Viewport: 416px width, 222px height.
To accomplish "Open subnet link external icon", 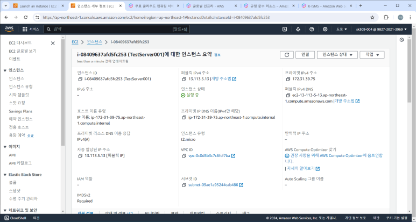I will pos(241,185).
